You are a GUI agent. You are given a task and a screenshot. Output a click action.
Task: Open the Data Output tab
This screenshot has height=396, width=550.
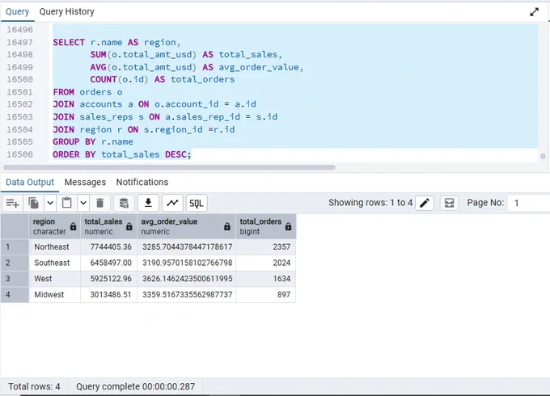coord(30,182)
